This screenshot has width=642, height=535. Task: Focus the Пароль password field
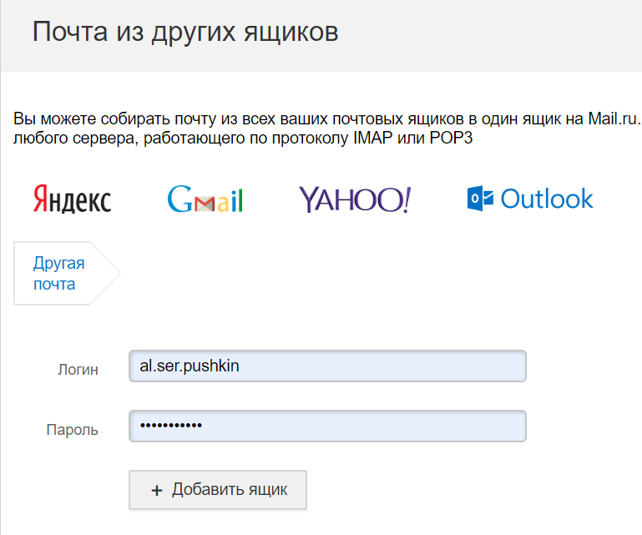[x=327, y=426]
